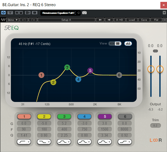The image size is (167, 152).
Task: Click the REQ logo
Action: [12, 28]
